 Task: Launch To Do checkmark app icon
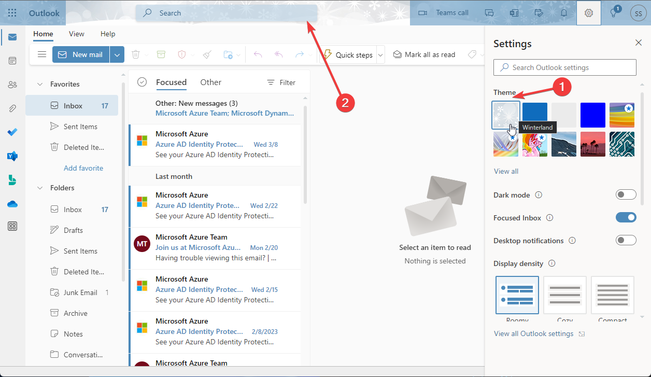click(12, 132)
